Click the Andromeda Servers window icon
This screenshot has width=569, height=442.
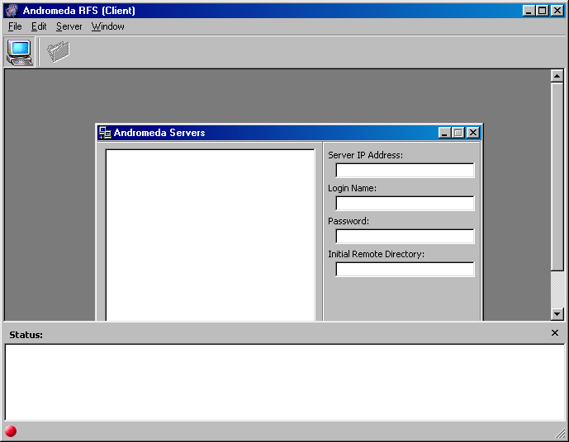[105, 133]
